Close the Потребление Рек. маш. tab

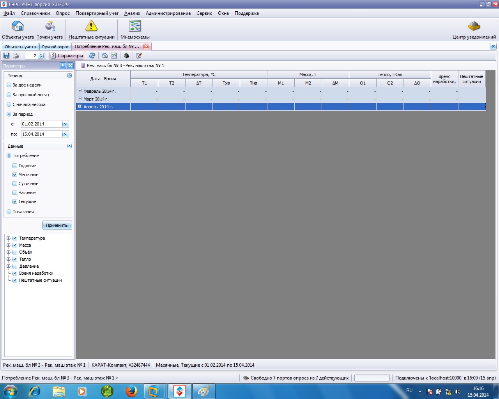[x=147, y=46]
